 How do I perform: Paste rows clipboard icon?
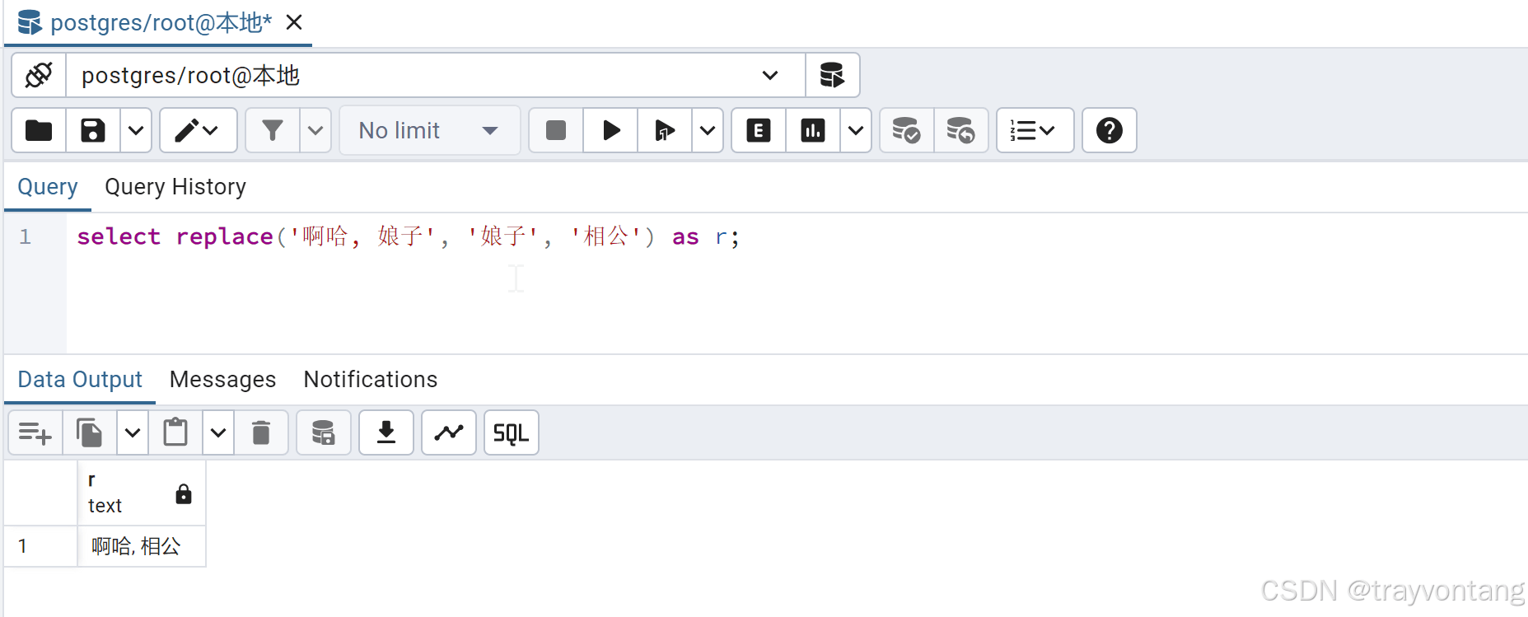click(x=175, y=432)
